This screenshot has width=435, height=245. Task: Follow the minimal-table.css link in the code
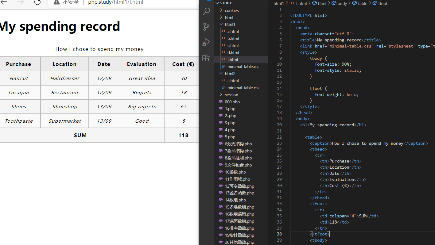pos(350,46)
